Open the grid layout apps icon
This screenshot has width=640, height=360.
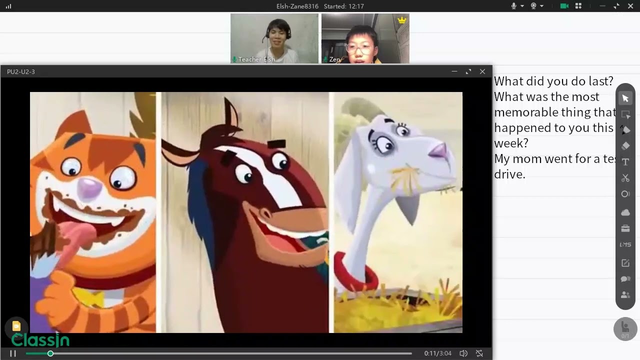point(578,6)
